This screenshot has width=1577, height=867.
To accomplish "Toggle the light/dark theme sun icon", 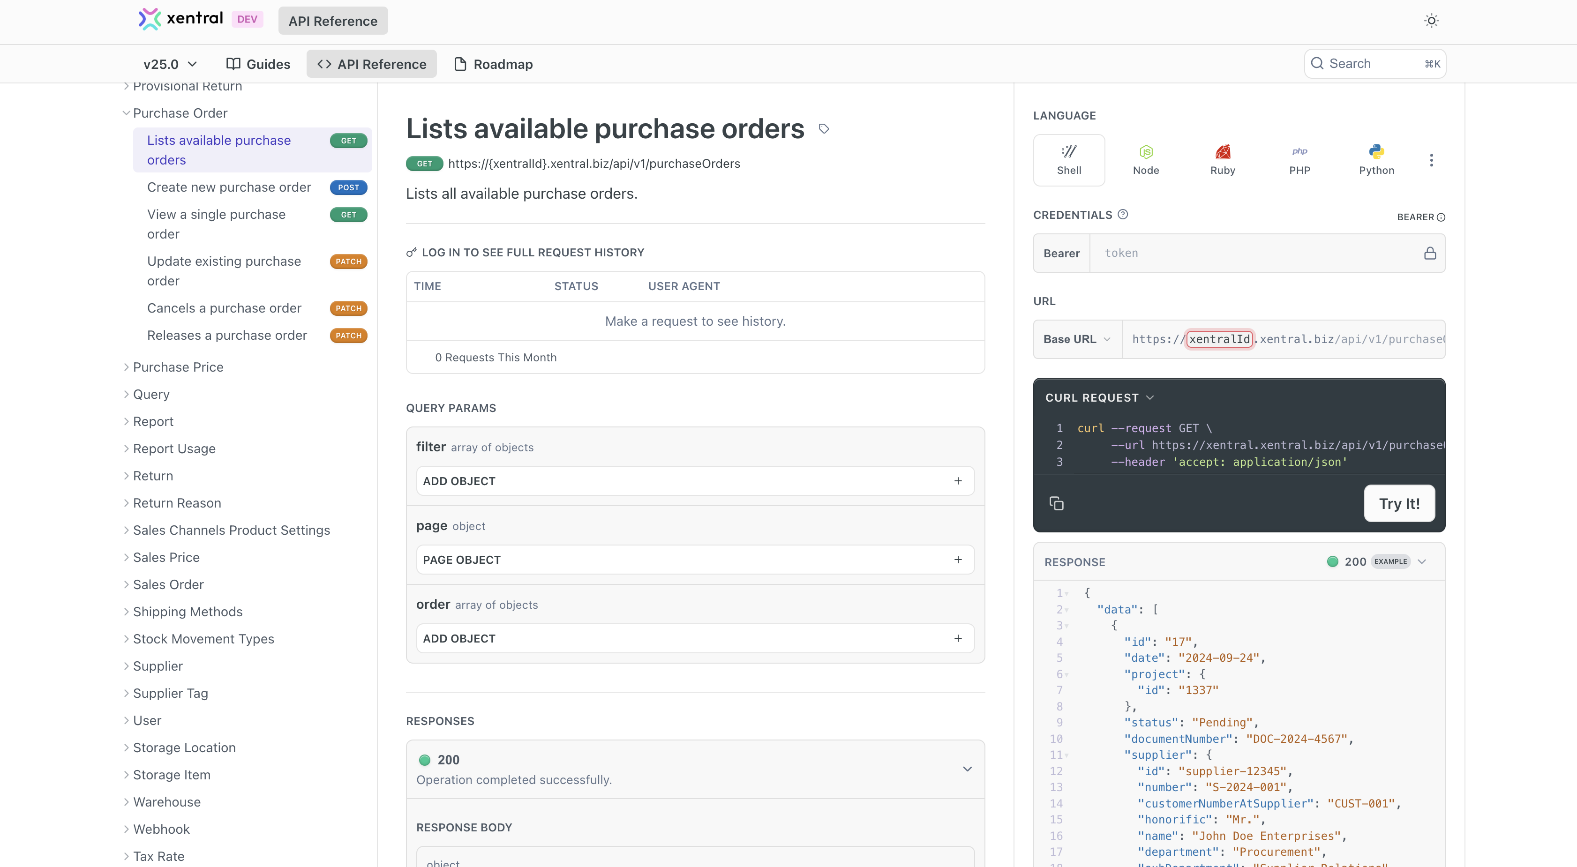I will point(1431,21).
